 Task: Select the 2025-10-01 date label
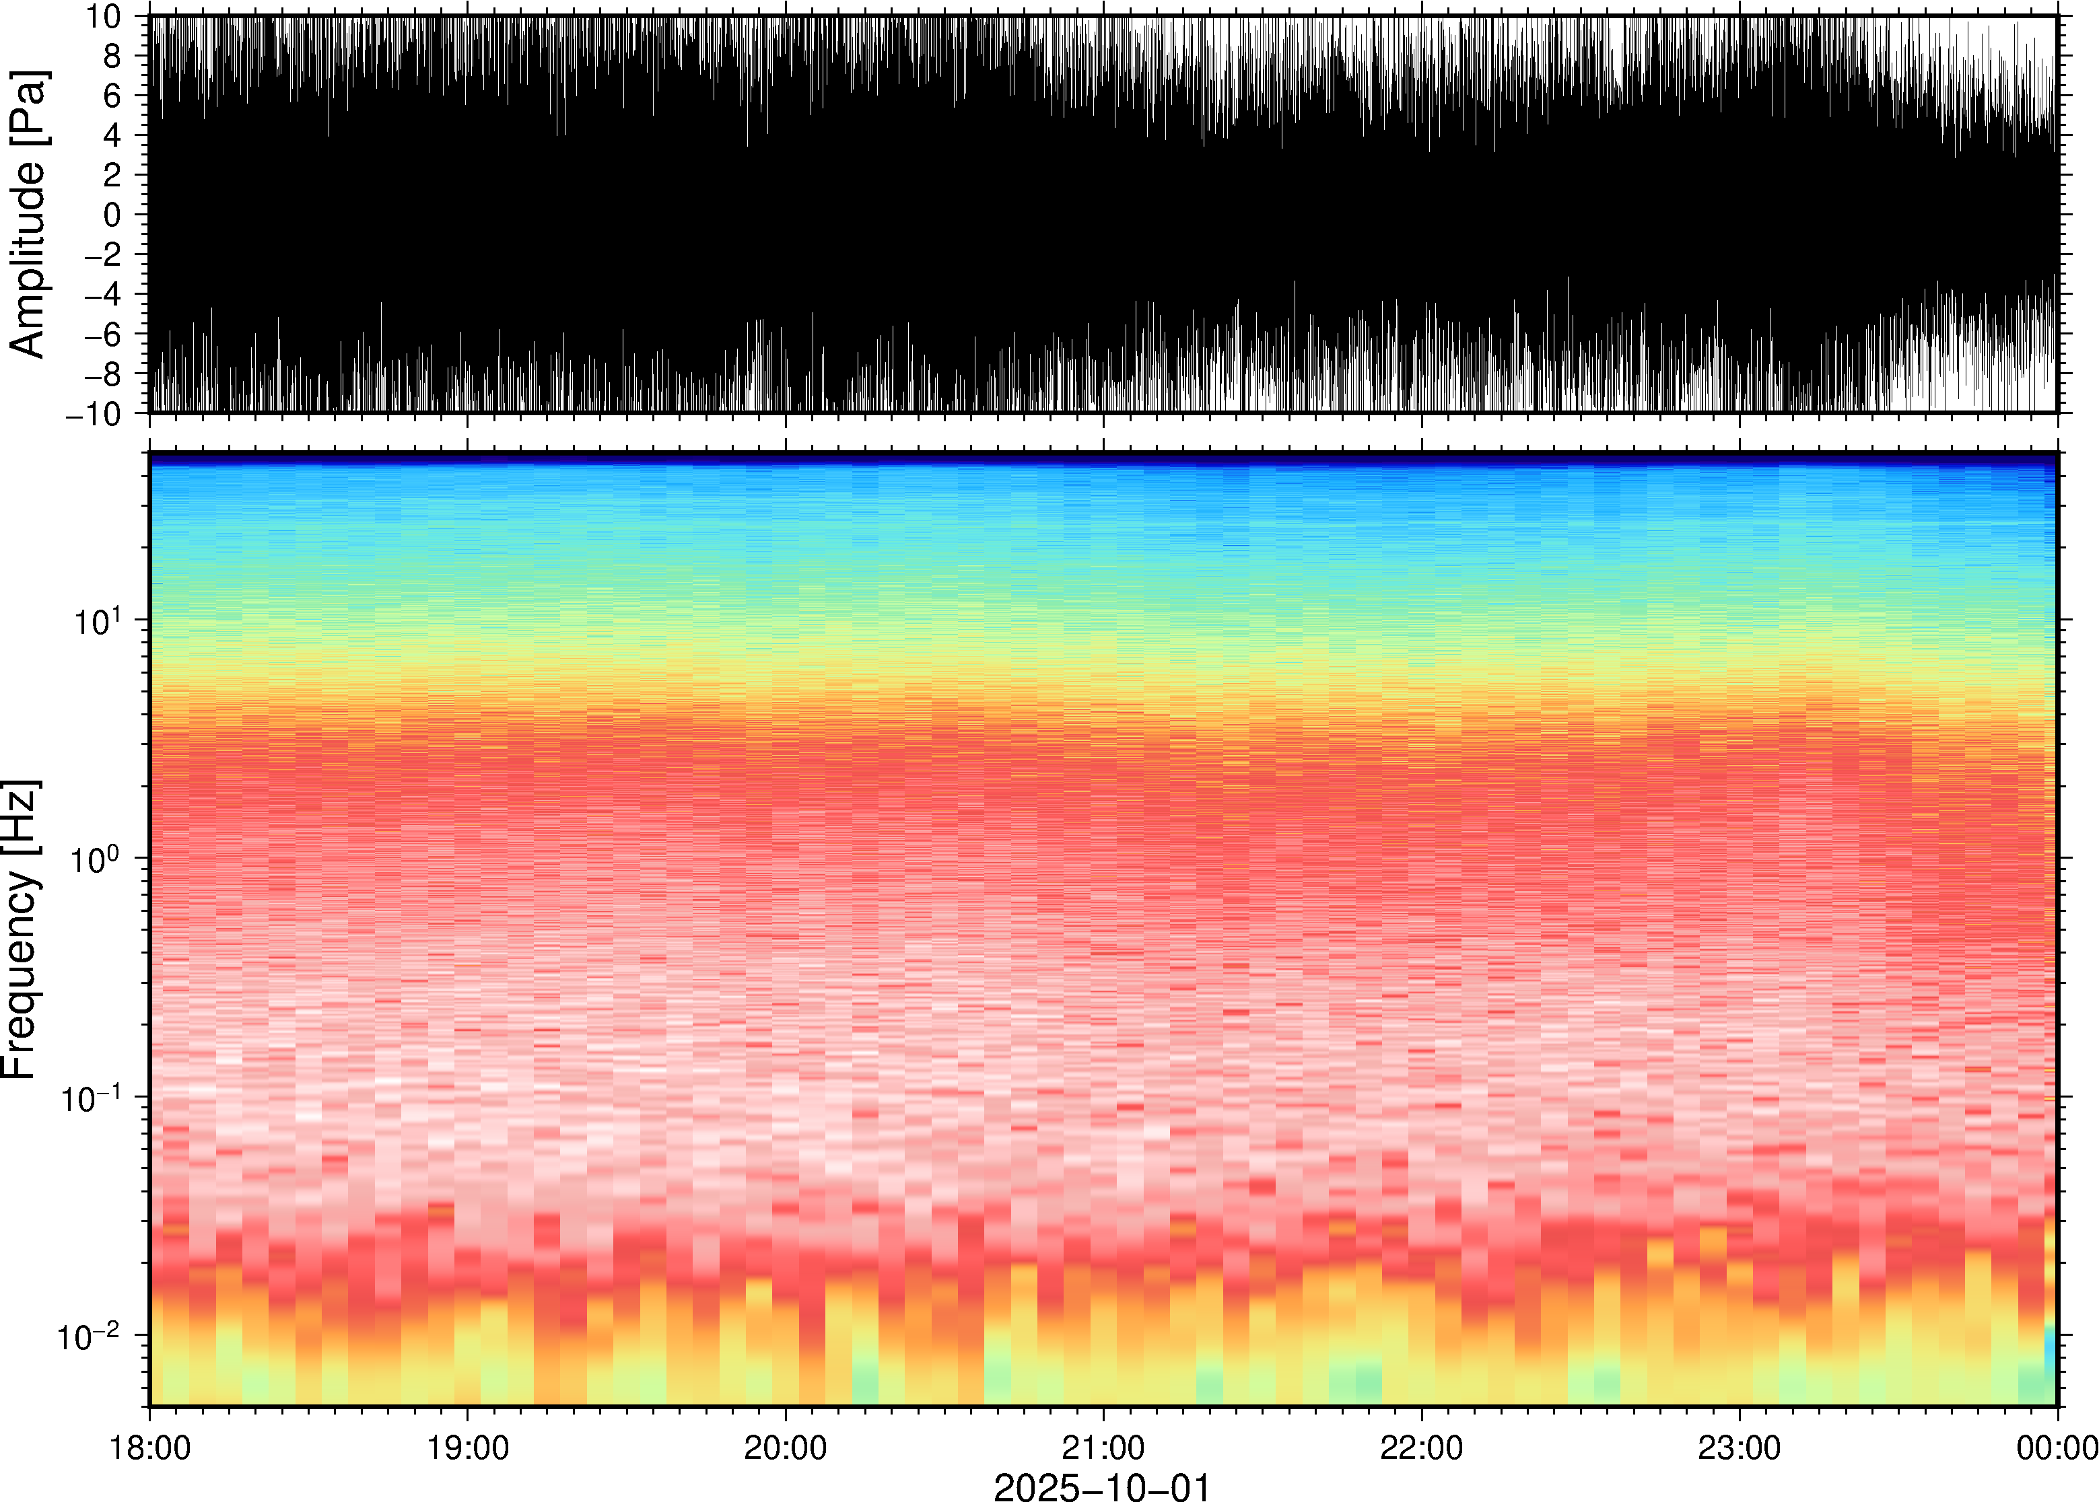point(1102,1487)
